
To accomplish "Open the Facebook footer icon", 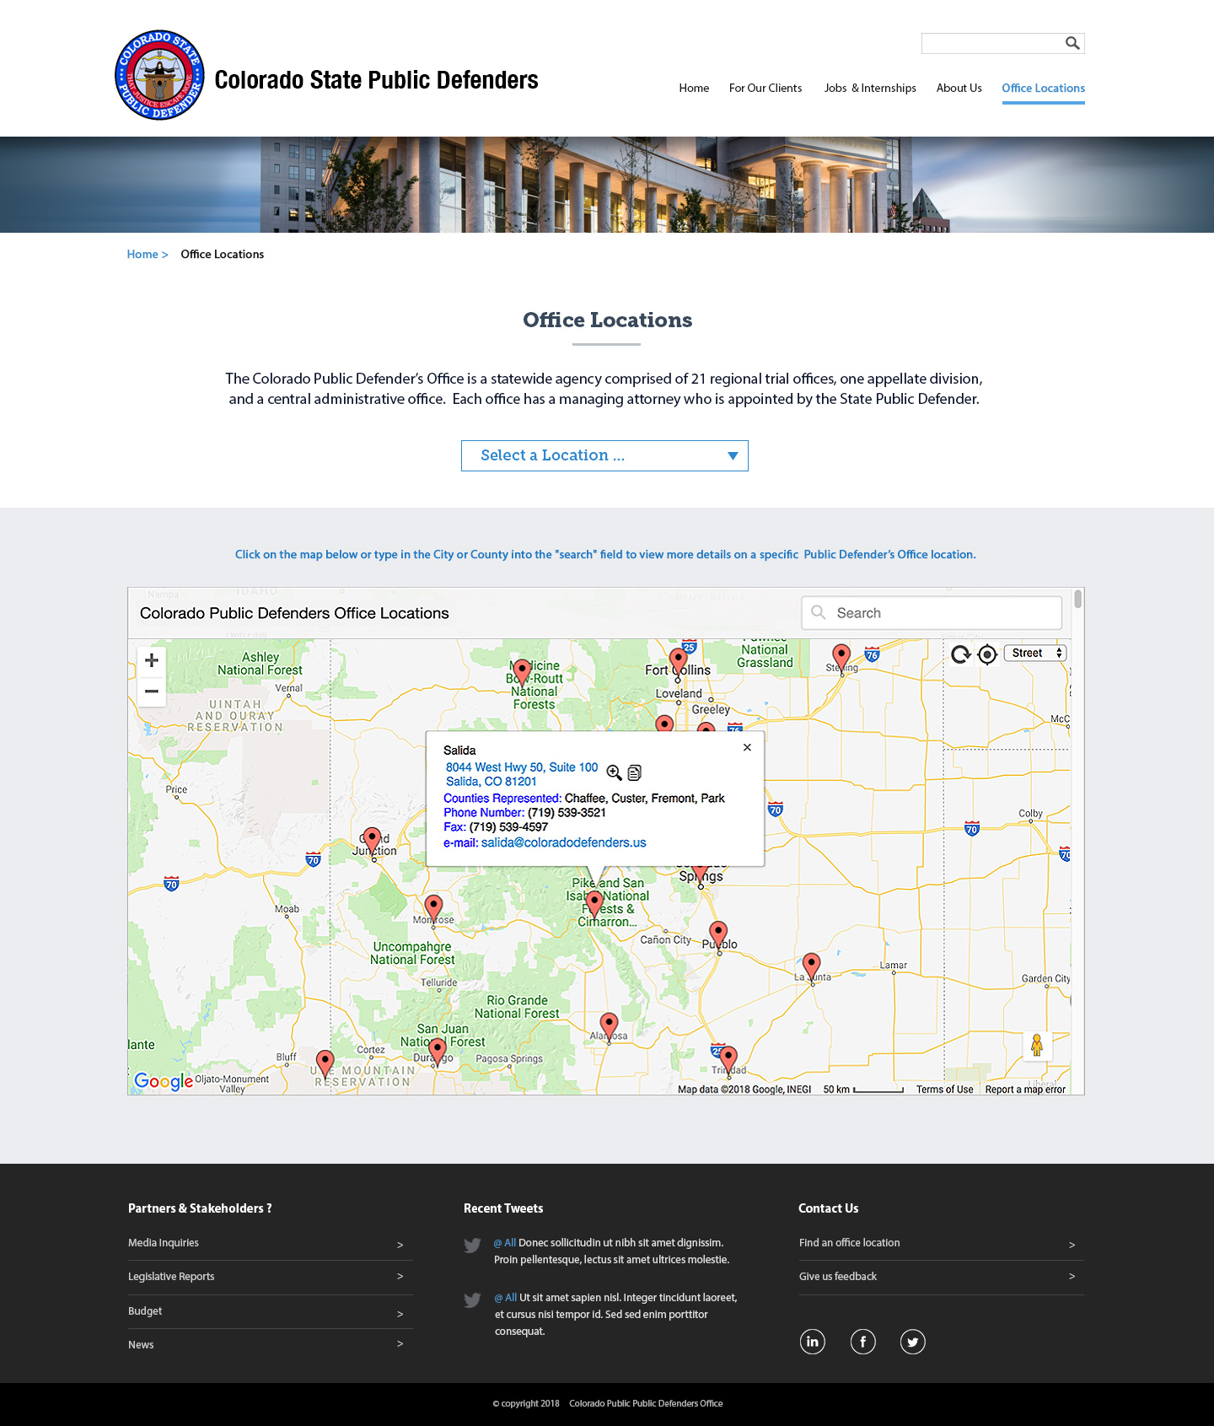I will click(862, 1341).
